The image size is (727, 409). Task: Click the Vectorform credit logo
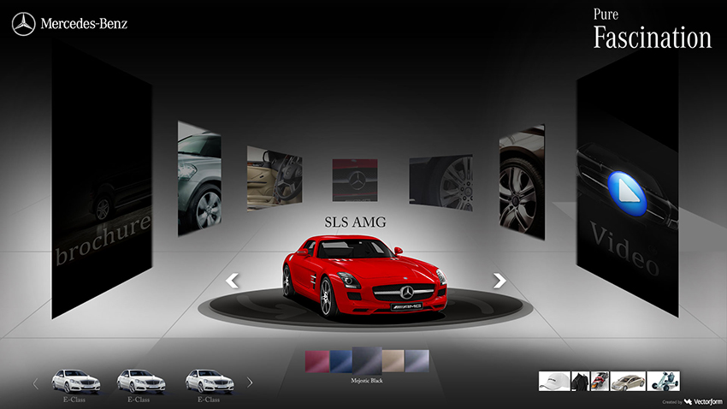[x=703, y=401]
